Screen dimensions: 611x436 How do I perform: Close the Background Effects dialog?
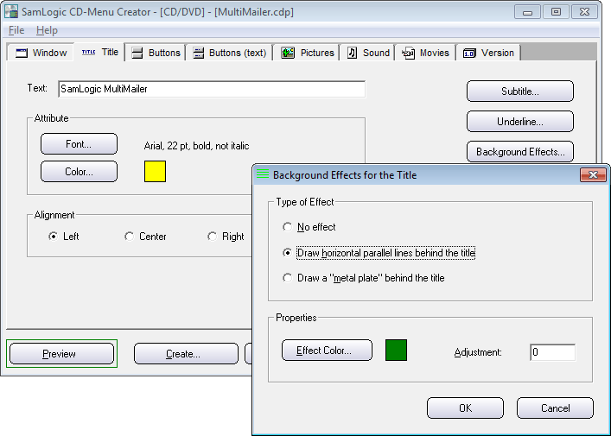pos(593,174)
